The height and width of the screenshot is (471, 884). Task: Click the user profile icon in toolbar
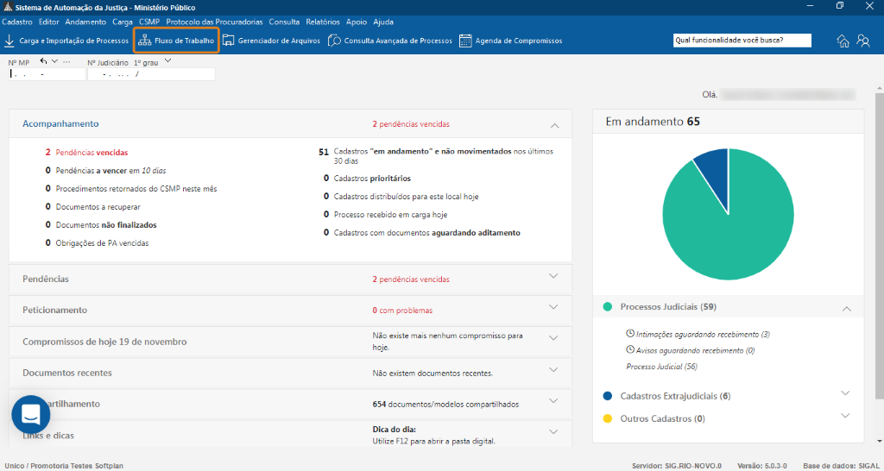863,41
